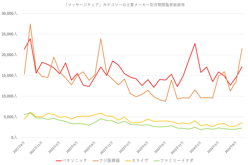Click the 2024年2月 x-axis label
Viewport: 248px width, 165px height.
click(x=195, y=147)
